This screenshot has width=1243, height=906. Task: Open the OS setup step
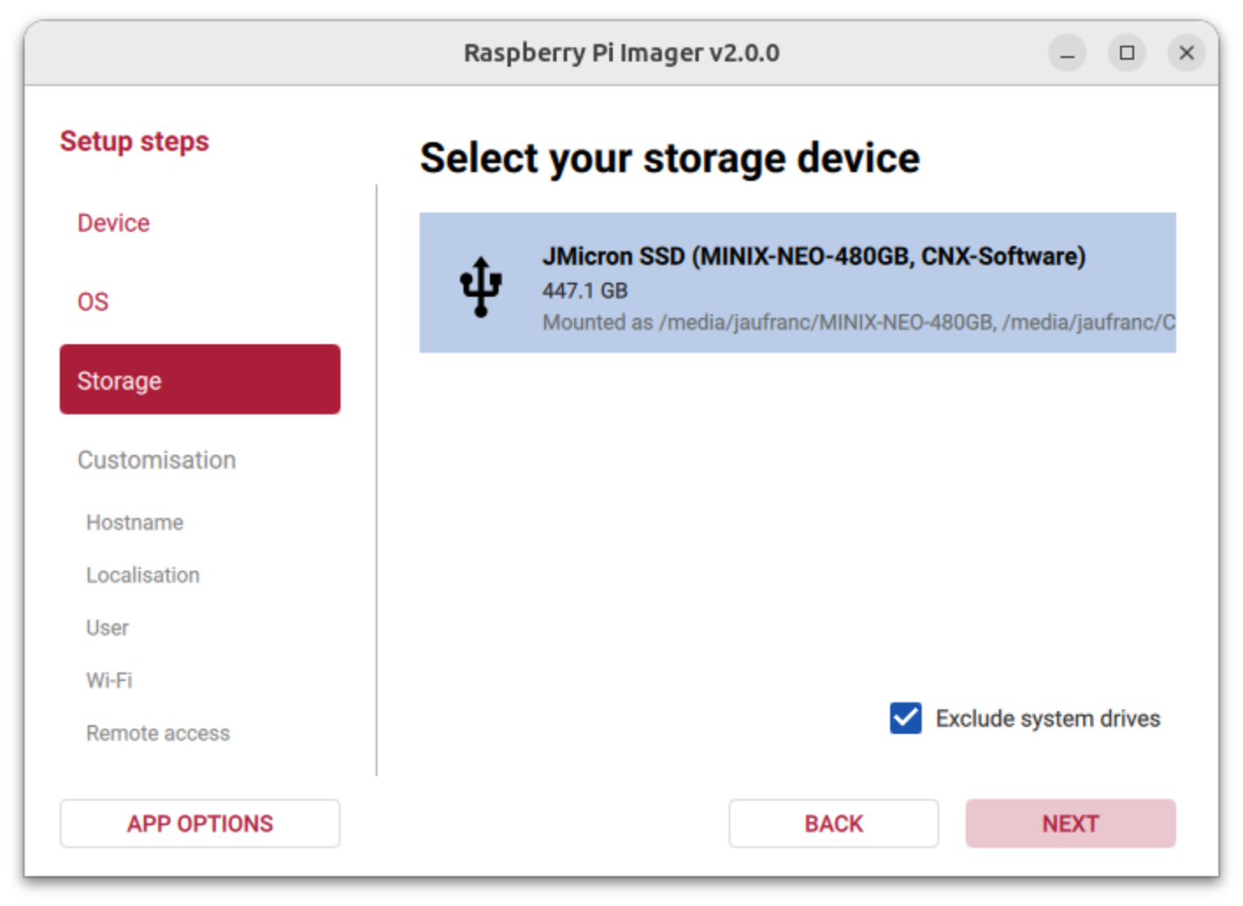(x=93, y=302)
